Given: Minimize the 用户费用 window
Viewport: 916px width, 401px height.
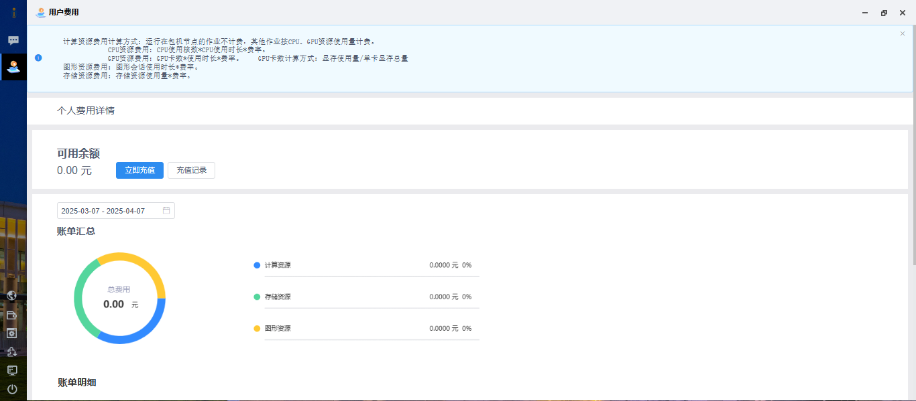Looking at the screenshot, I should tap(865, 13).
